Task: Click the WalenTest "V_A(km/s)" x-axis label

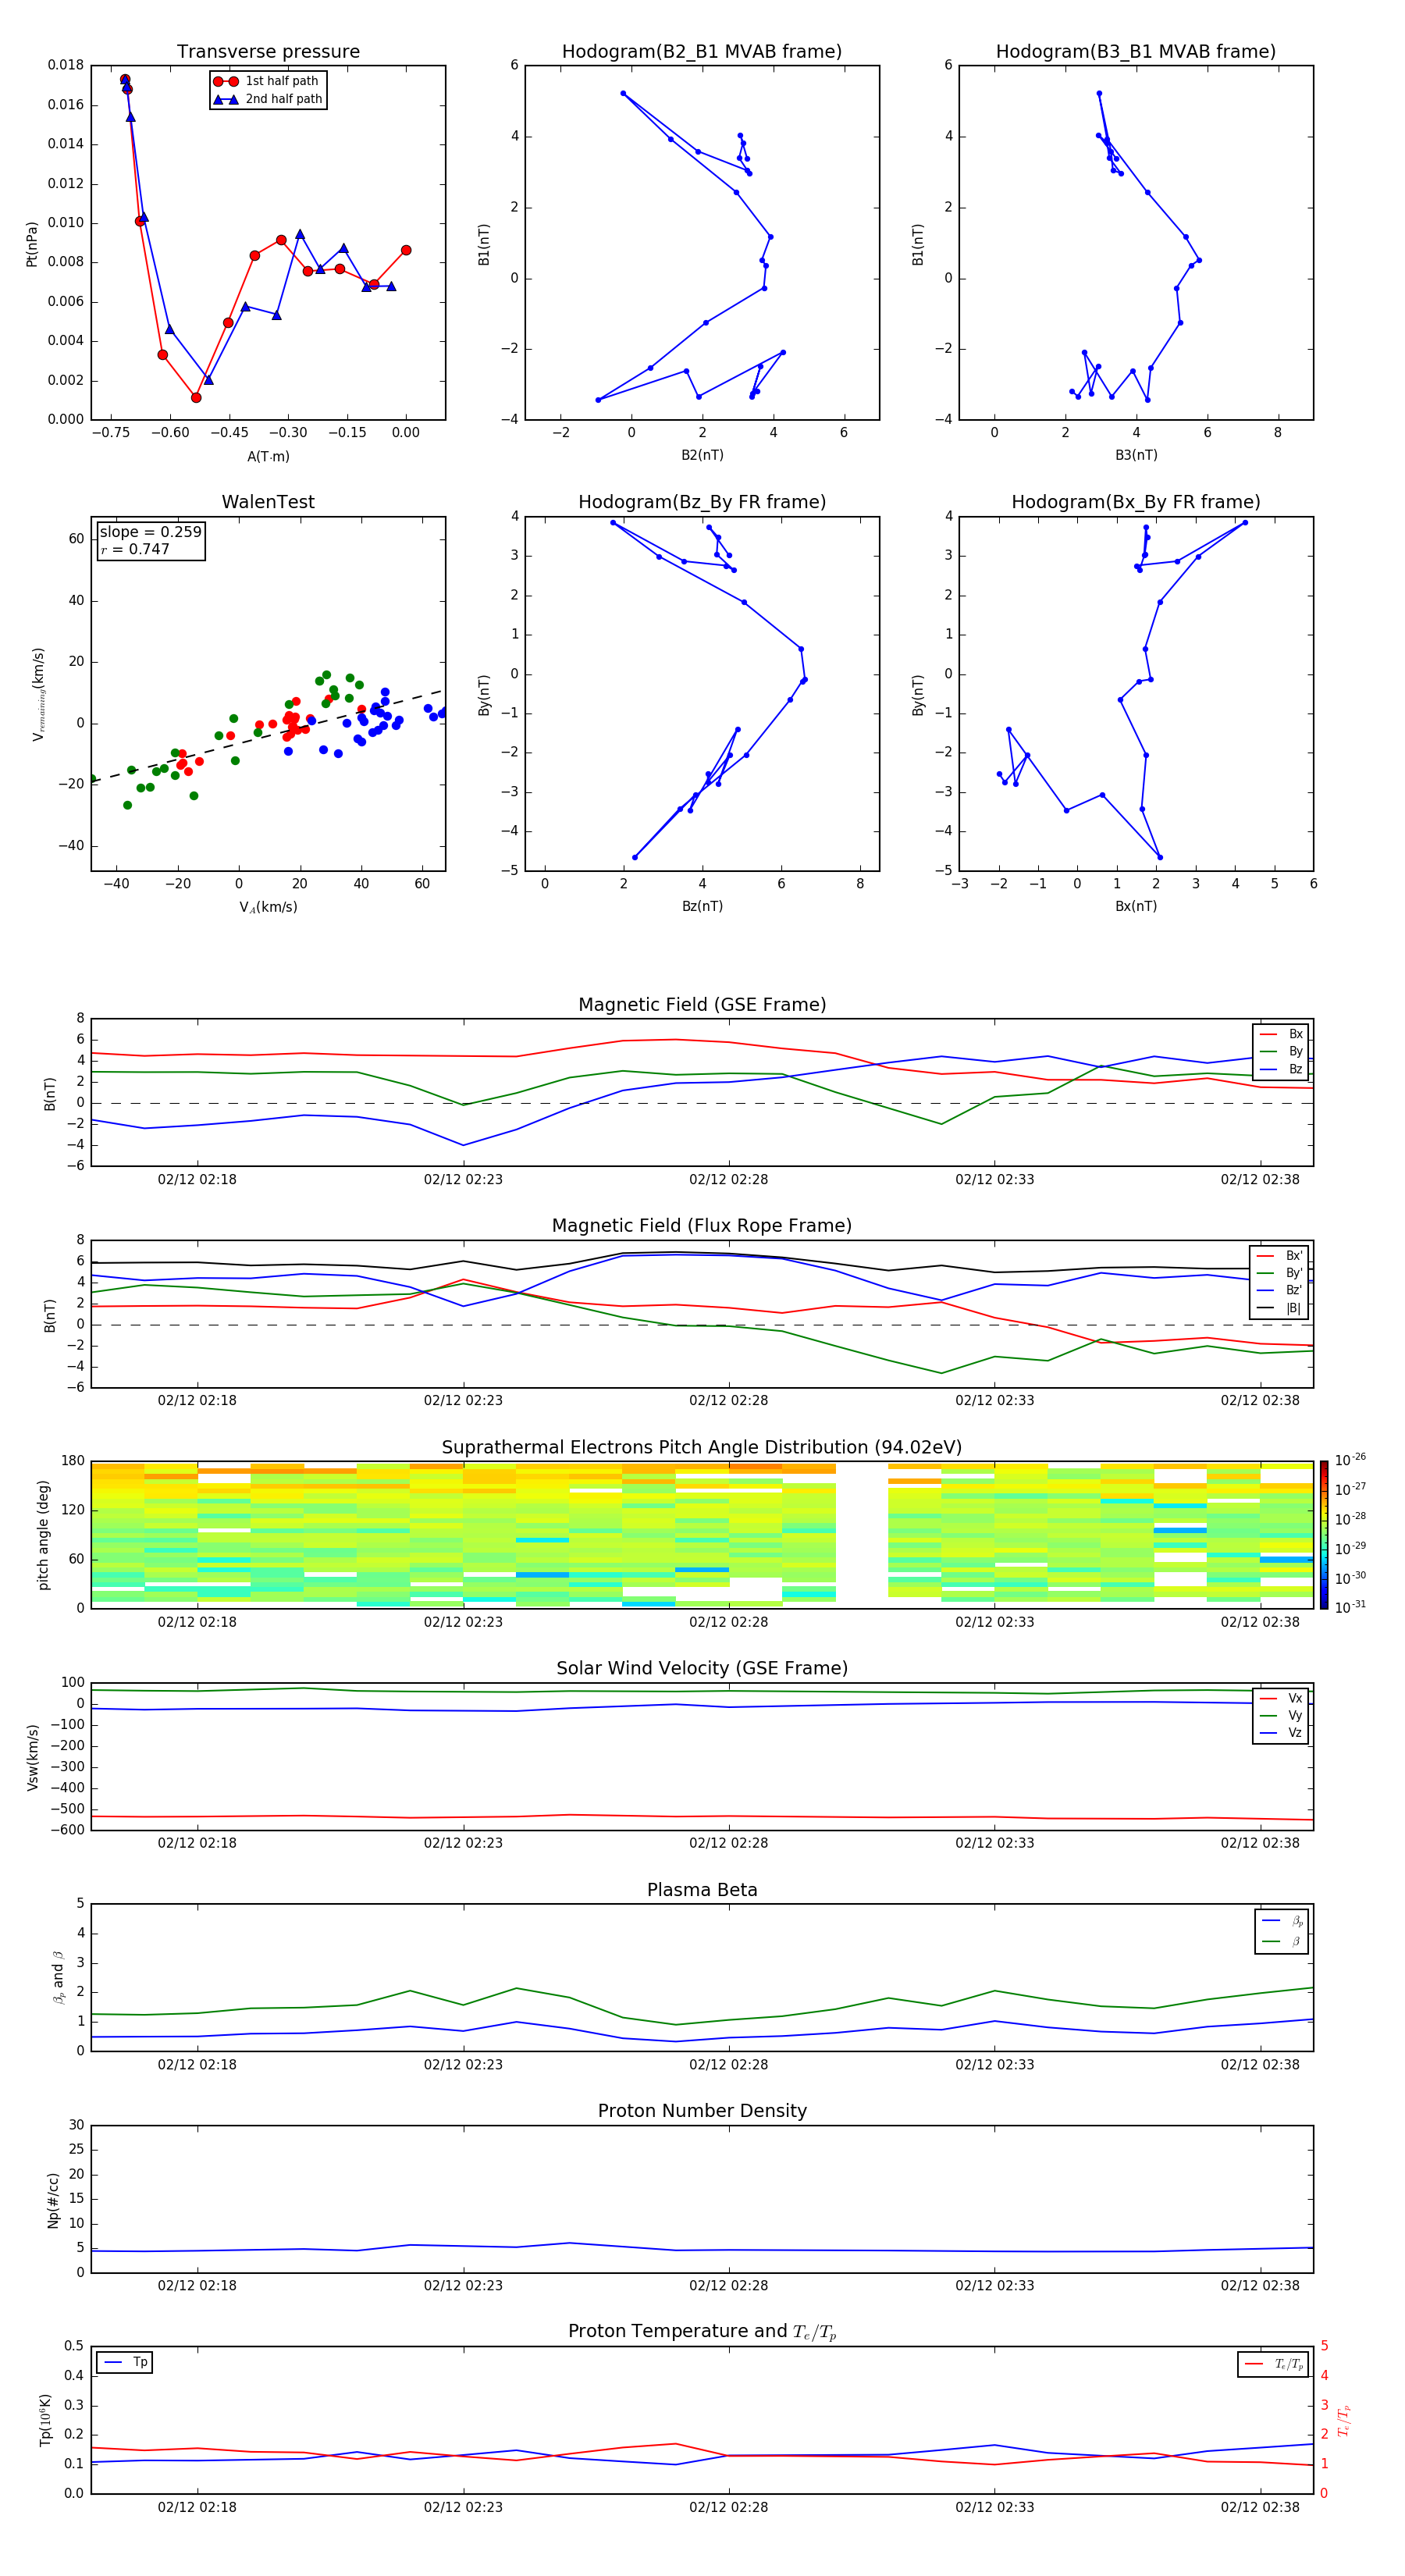Action: tap(268, 907)
